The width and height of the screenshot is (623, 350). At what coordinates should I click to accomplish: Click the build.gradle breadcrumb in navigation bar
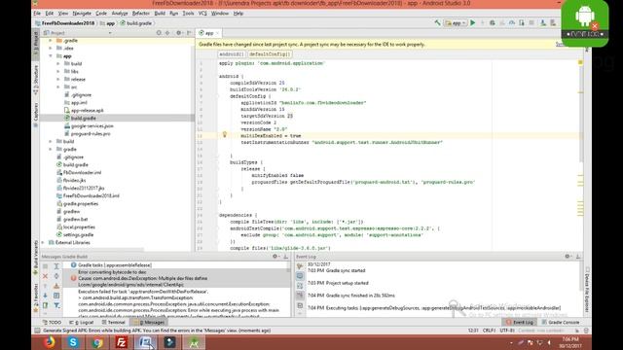coord(136,23)
